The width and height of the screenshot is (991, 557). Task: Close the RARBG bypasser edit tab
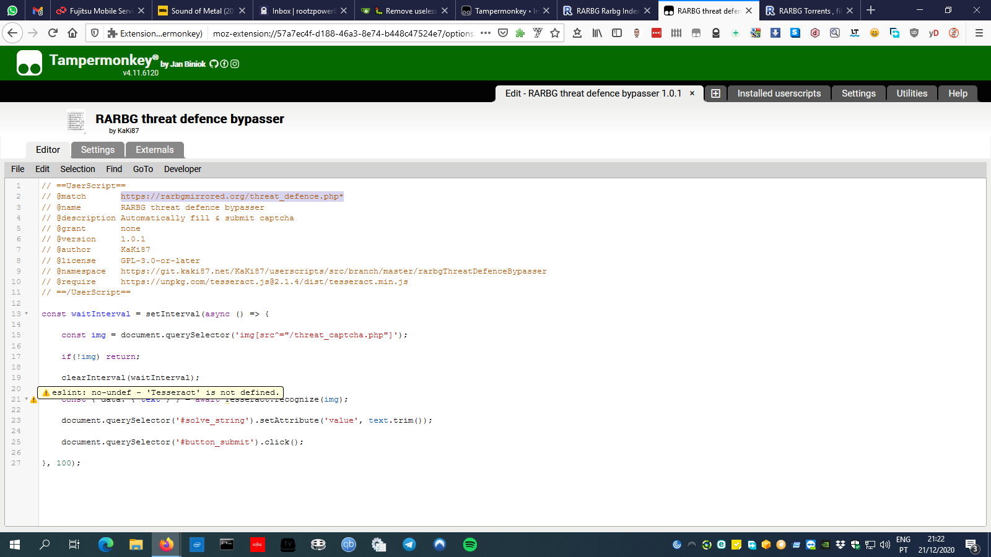click(692, 93)
